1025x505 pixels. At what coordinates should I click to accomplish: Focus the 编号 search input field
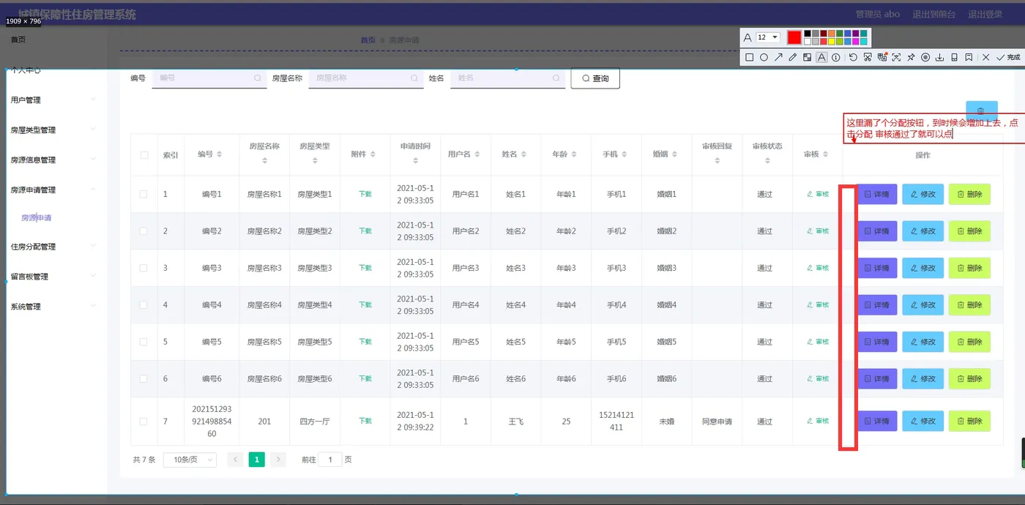click(x=209, y=78)
